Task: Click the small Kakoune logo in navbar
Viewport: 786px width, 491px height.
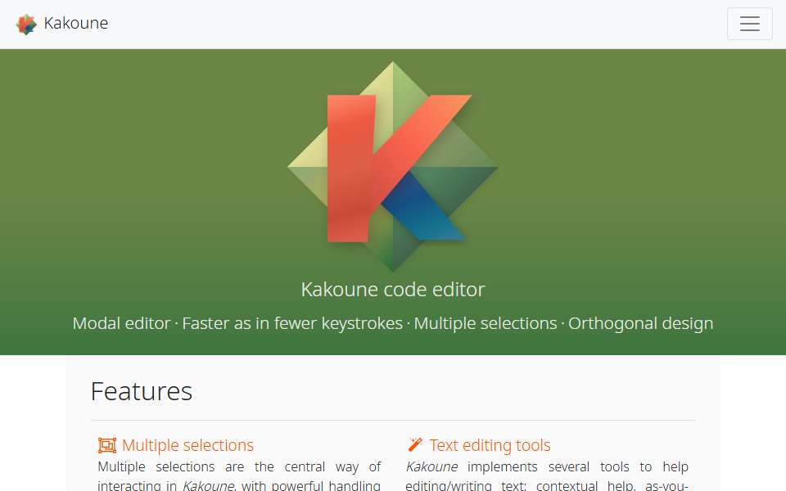Action: (x=26, y=24)
